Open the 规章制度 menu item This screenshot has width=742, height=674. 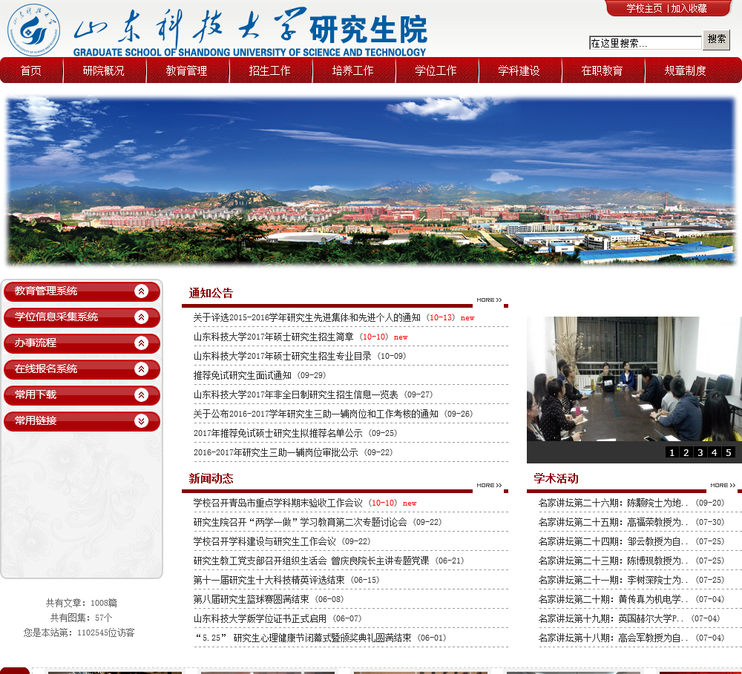685,70
